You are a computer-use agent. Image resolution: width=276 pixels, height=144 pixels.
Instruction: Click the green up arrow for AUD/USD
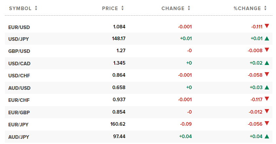(267, 88)
